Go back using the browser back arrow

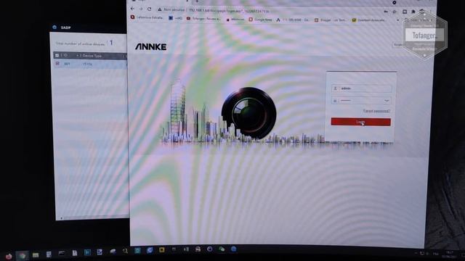(x=132, y=9)
